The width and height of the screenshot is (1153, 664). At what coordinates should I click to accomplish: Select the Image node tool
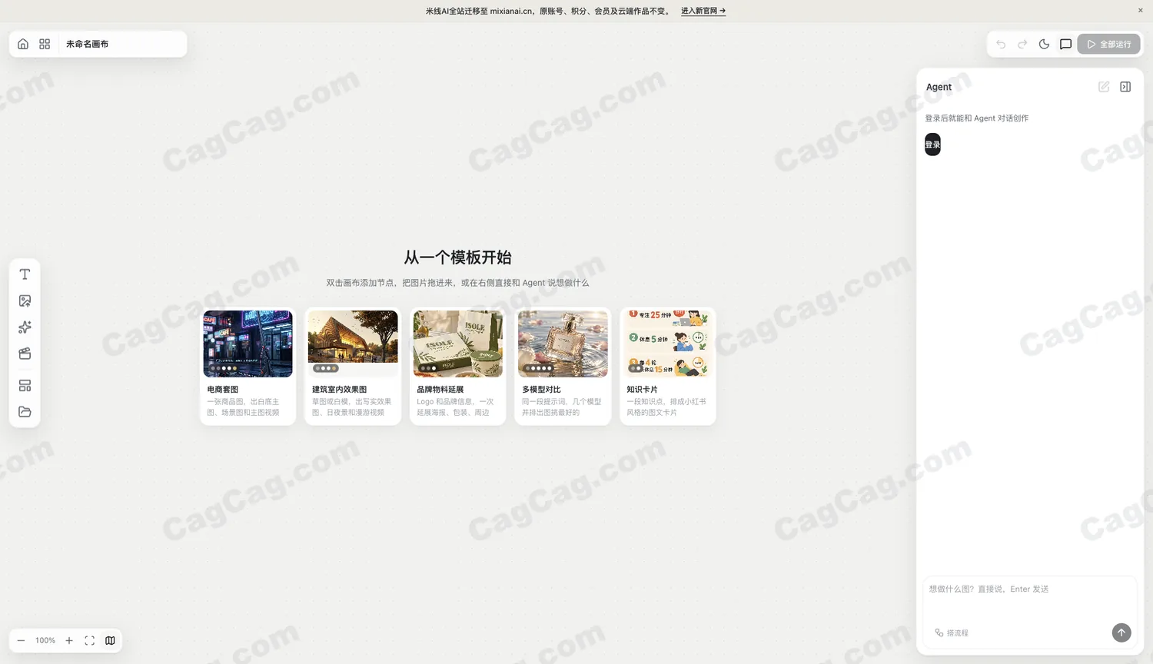click(x=25, y=300)
